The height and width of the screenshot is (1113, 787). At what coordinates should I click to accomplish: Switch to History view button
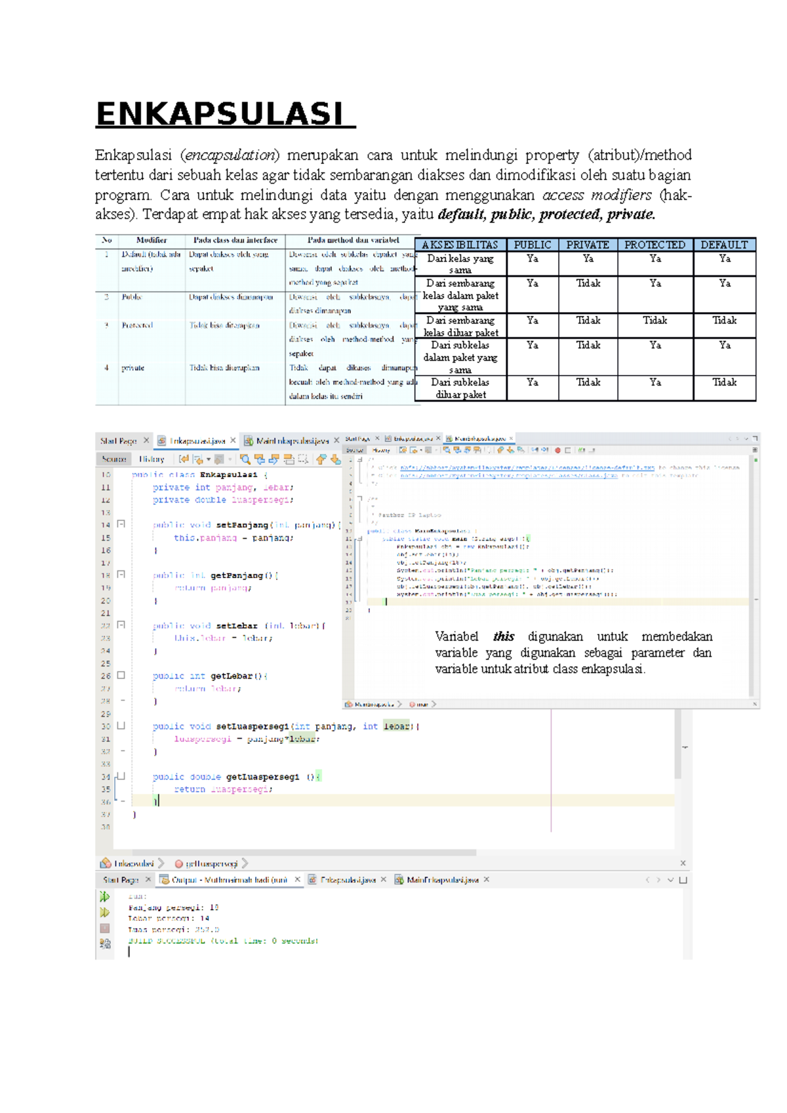coord(151,459)
